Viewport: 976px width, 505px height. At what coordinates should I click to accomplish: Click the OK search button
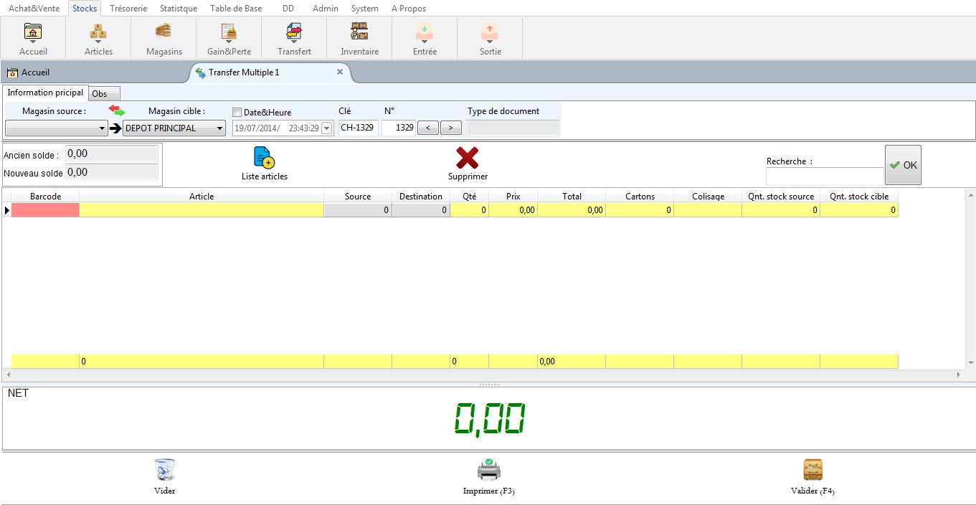click(903, 165)
